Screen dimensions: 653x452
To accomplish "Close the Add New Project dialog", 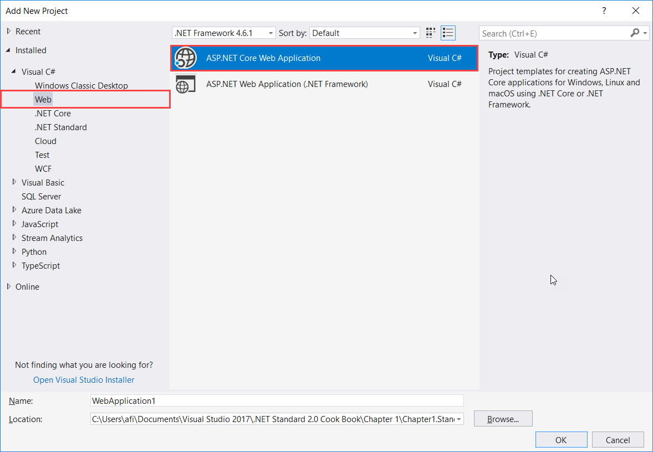I will coord(635,11).
